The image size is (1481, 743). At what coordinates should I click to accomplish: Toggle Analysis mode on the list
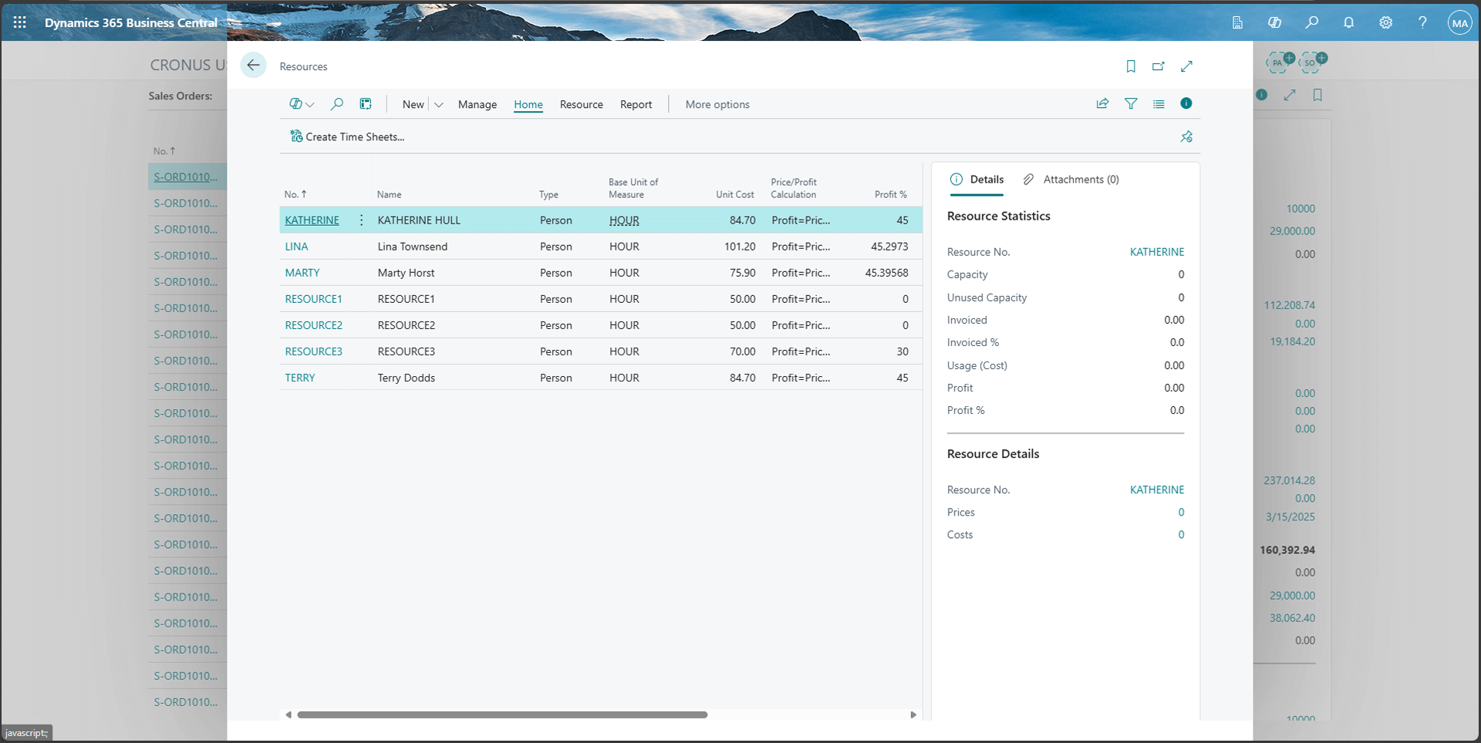[x=366, y=103]
